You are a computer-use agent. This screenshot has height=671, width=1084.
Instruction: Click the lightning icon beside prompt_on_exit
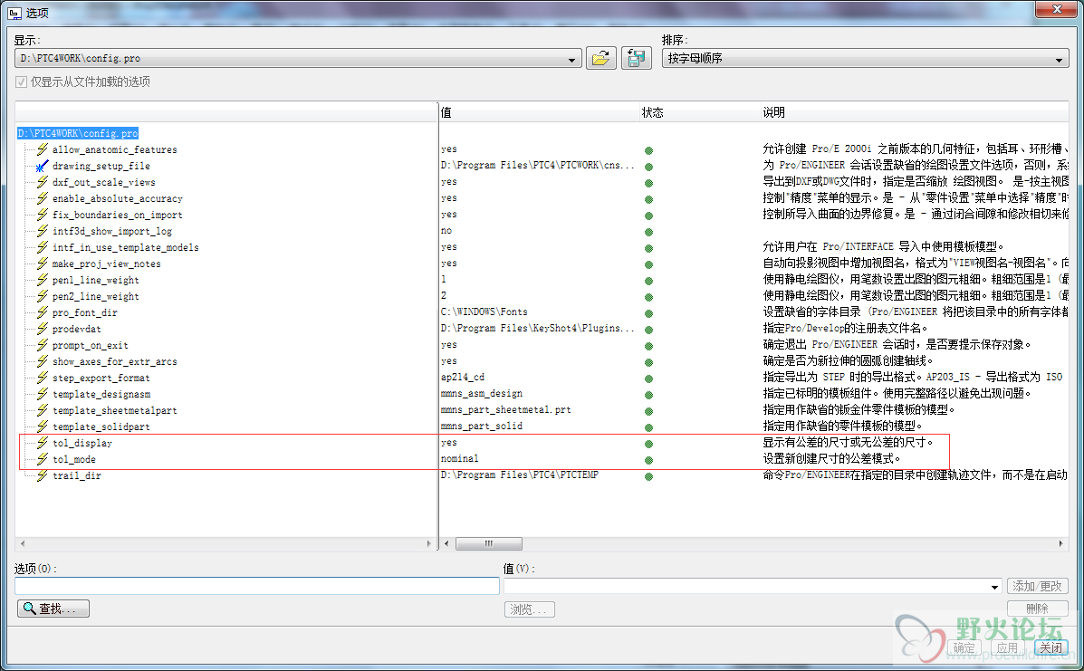pyautogui.click(x=43, y=345)
